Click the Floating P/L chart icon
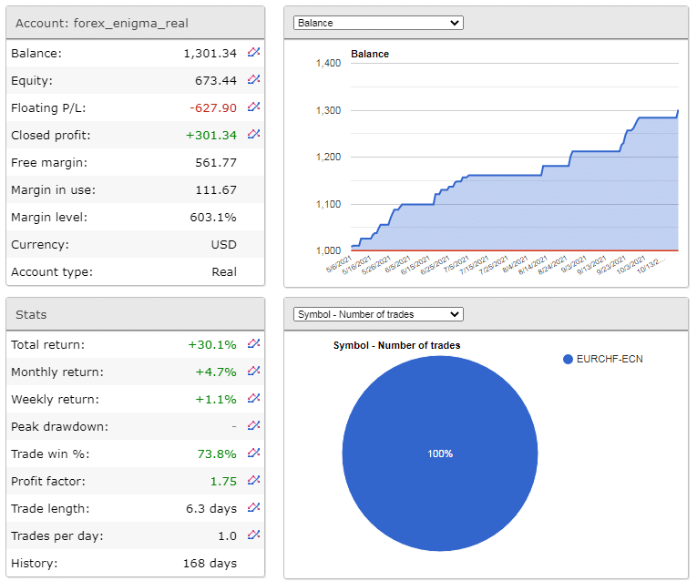 (254, 107)
